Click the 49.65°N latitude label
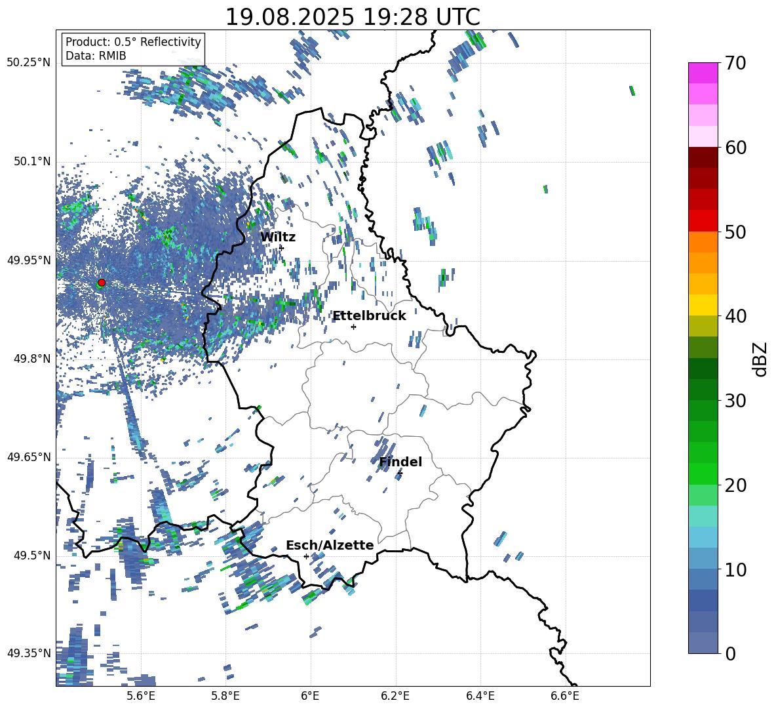The image size is (776, 709). pyautogui.click(x=28, y=457)
